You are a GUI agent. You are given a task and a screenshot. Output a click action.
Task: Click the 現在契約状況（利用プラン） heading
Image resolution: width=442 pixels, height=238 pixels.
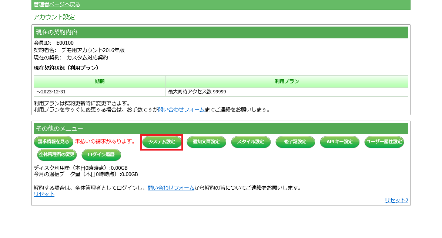coord(67,68)
